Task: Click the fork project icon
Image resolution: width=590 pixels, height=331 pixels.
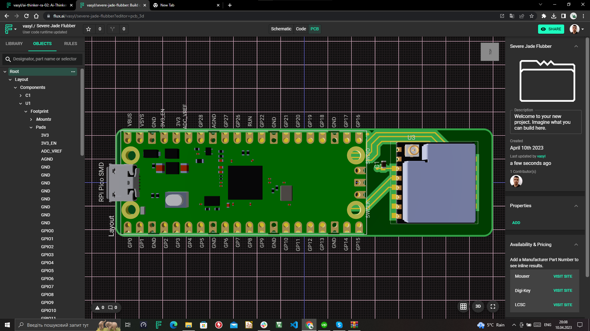Action: pyautogui.click(x=112, y=29)
